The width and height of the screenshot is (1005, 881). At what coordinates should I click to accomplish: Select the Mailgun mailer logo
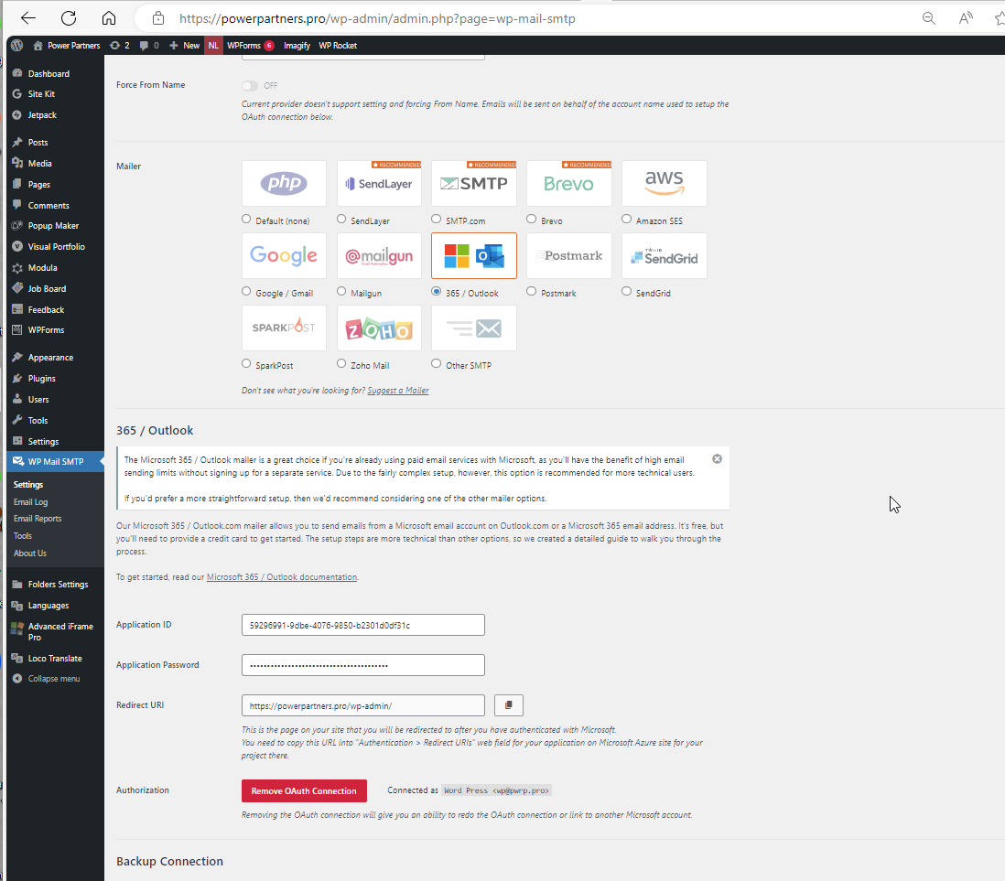coord(379,255)
